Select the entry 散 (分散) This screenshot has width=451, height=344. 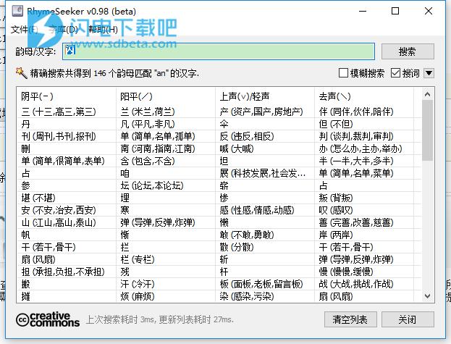(x=237, y=248)
